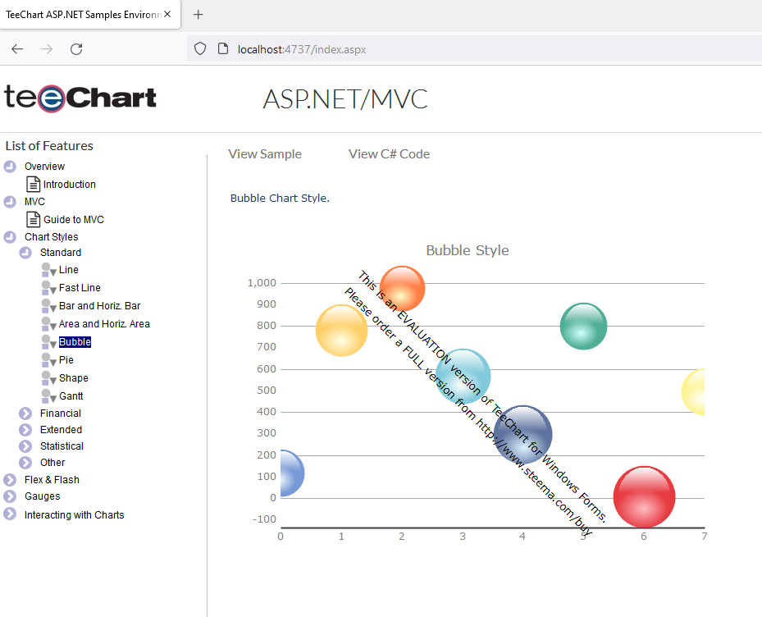Select the Pie tree item
This screenshot has height=617, width=762.
tap(66, 360)
